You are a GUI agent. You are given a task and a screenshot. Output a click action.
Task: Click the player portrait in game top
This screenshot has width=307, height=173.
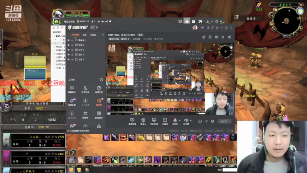coord(58,14)
